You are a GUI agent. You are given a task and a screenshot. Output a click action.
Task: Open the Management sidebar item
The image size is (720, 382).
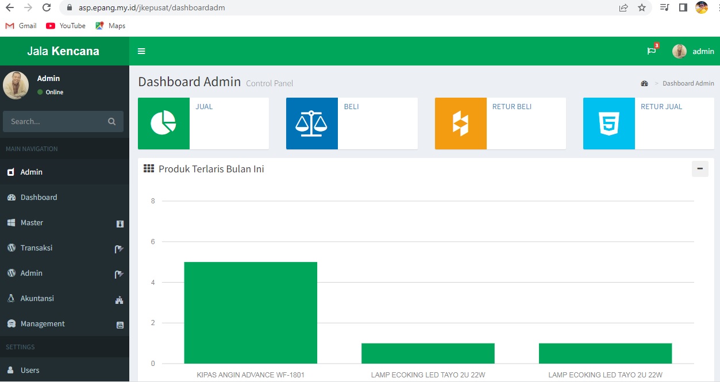(x=43, y=324)
